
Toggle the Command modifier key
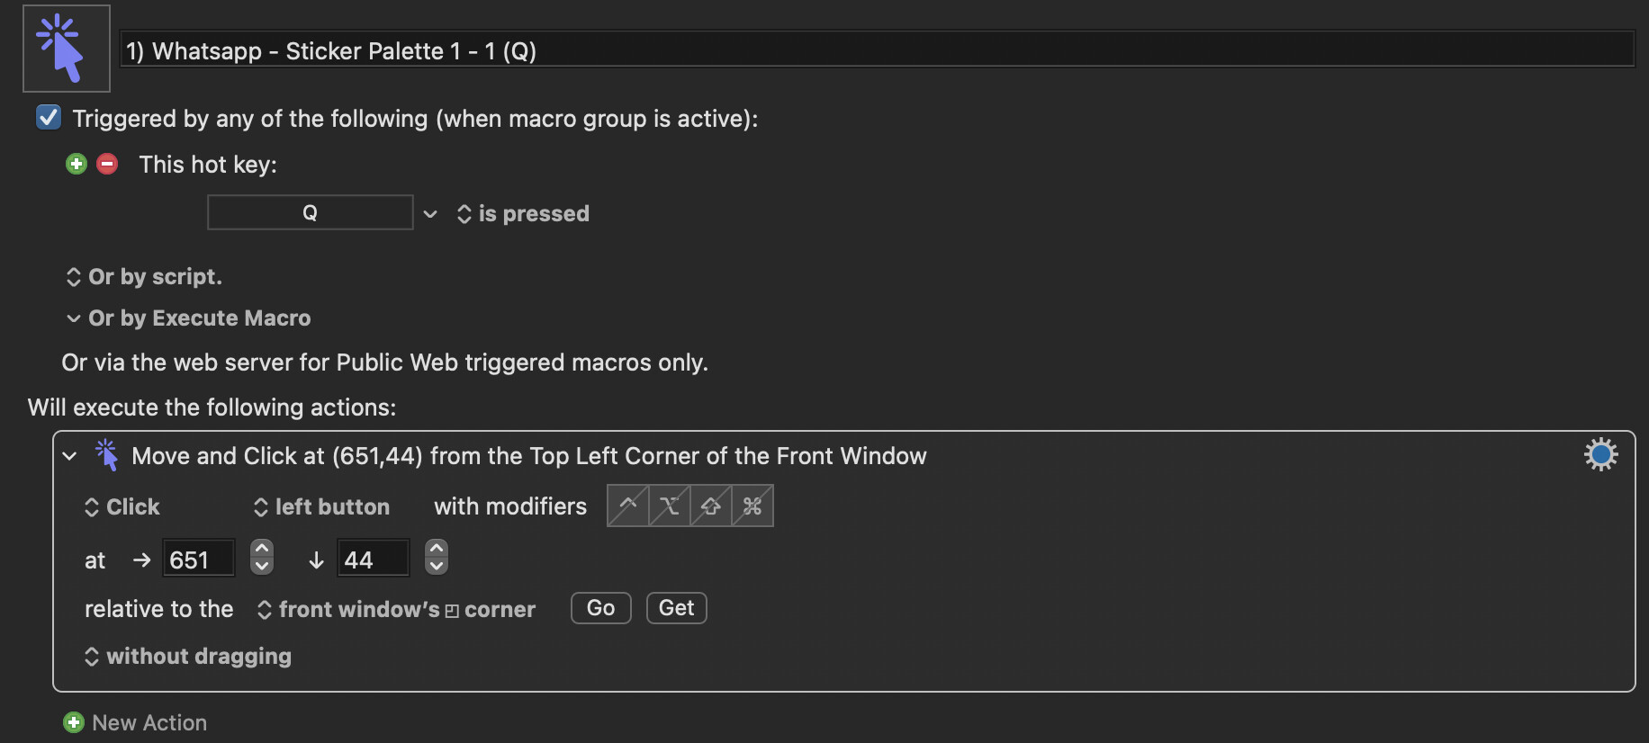click(x=752, y=506)
